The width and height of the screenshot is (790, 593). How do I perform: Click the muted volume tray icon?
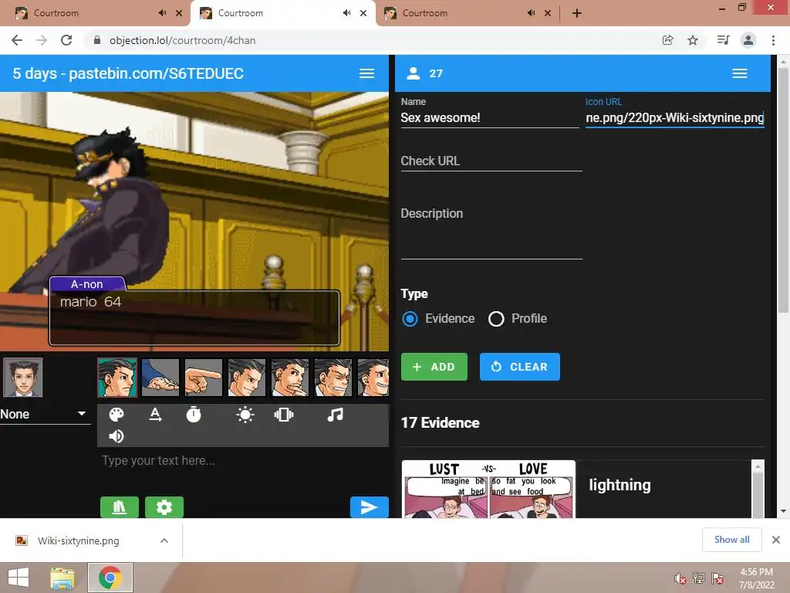pyautogui.click(x=680, y=578)
